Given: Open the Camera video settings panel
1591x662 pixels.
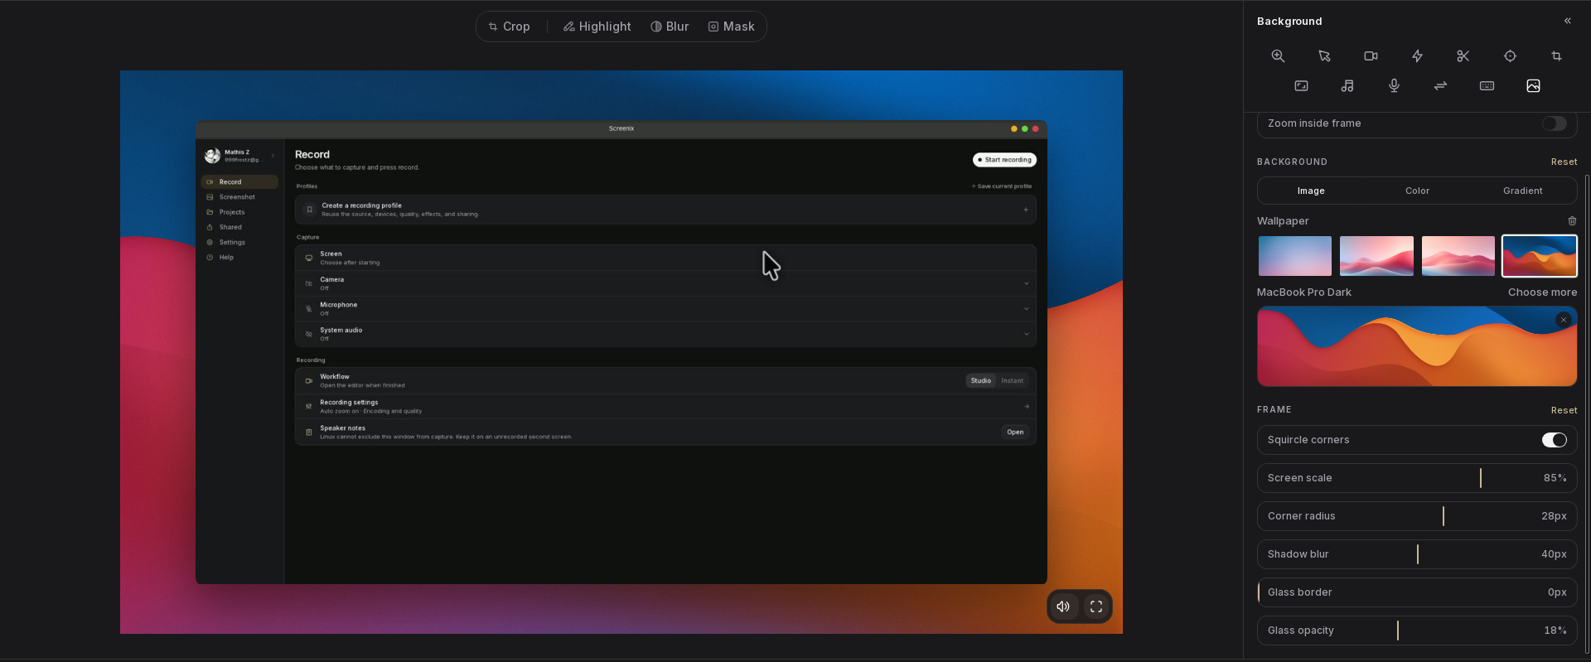Looking at the screenshot, I should point(1371,56).
